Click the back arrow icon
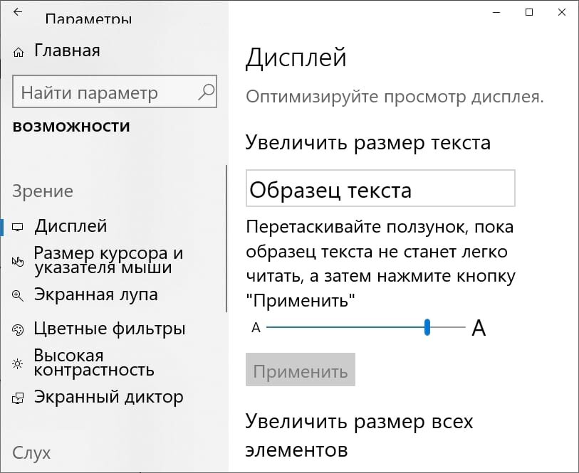The height and width of the screenshot is (473, 579). pyautogui.click(x=17, y=12)
